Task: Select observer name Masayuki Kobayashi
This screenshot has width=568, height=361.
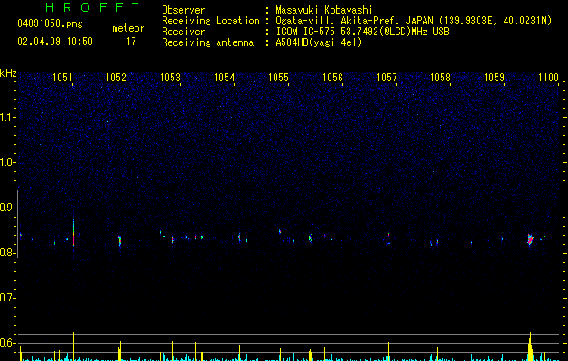Action: coord(324,10)
